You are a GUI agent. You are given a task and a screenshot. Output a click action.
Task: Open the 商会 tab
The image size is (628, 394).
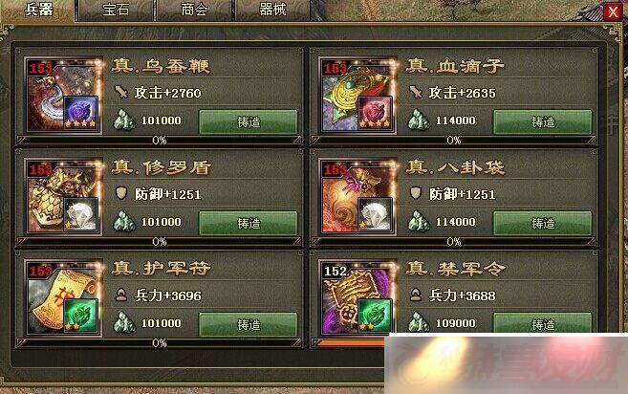tap(194, 10)
